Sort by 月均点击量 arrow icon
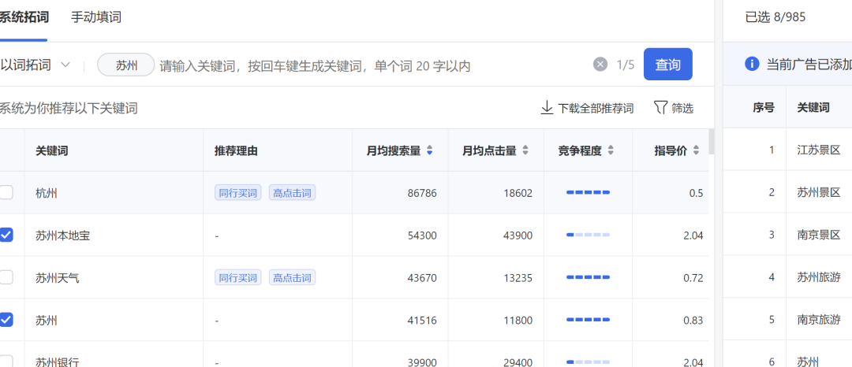The height and width of the screenshot is (367, 852). point(525,150)
